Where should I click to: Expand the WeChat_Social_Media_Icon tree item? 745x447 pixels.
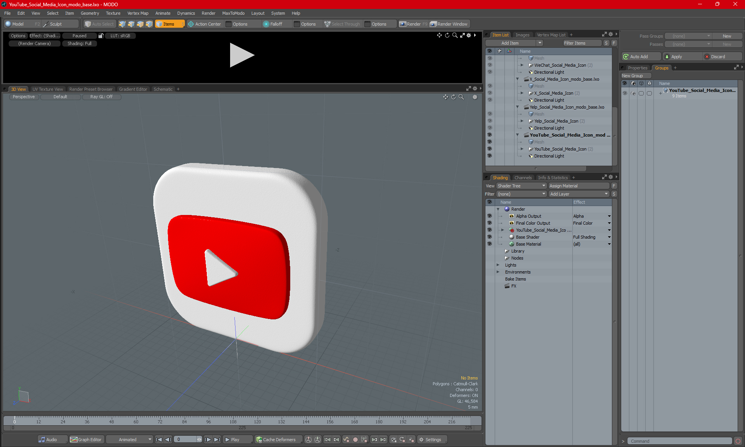[522, 65]
